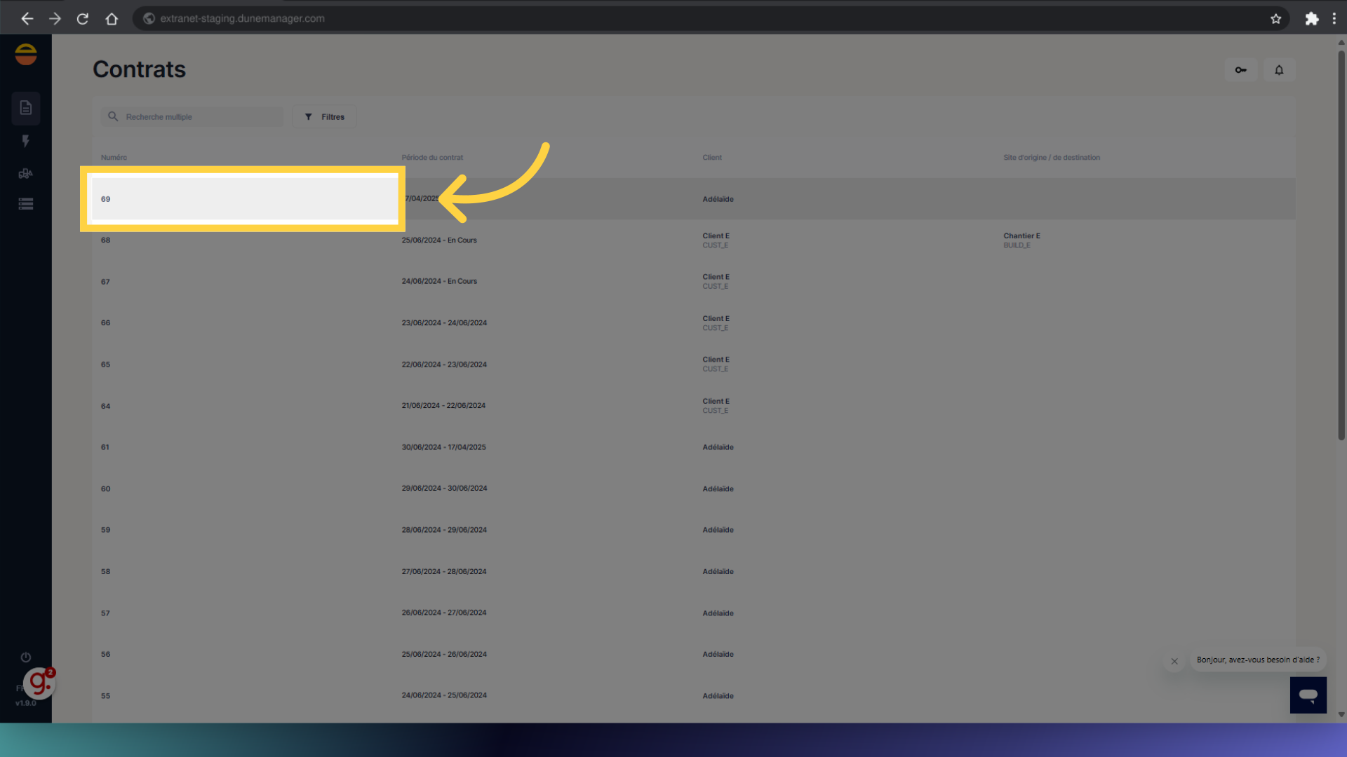Open the truck and materials sidebar icon

click(x=26, y=173)
